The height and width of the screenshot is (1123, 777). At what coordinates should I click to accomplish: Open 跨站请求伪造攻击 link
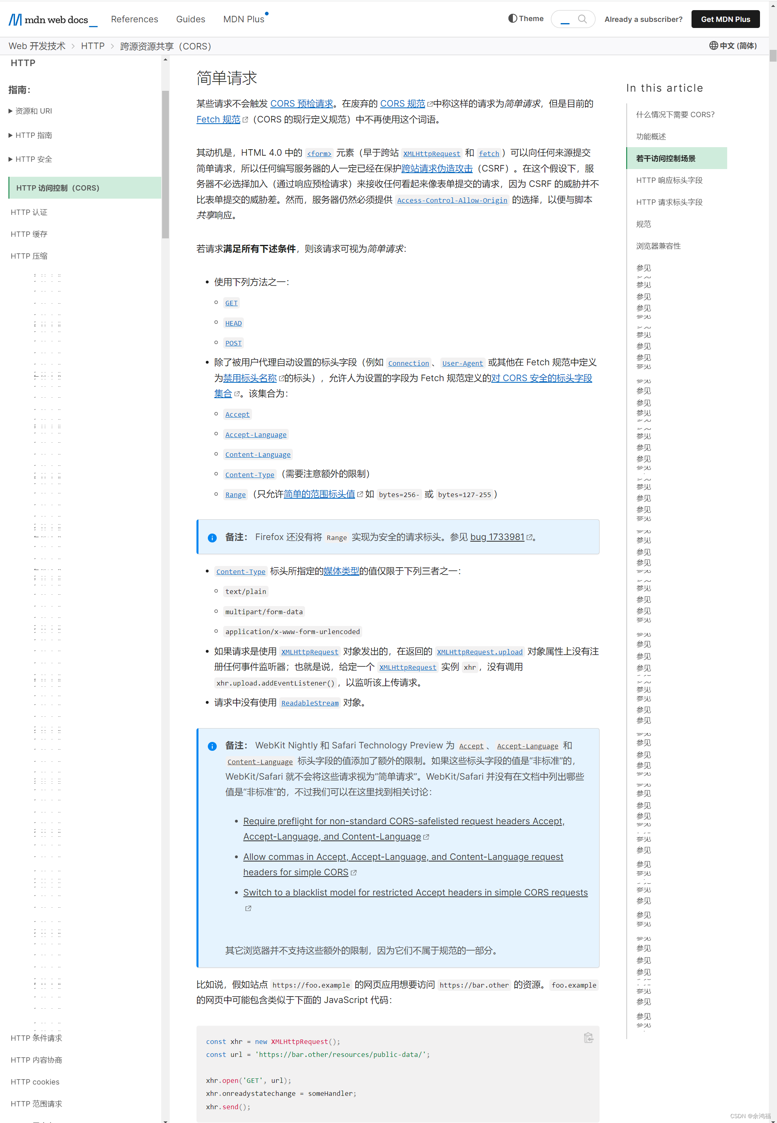[437, 169]
